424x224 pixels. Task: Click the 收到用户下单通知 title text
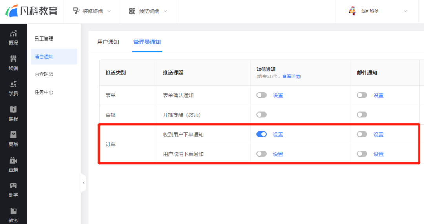[183, 135]
